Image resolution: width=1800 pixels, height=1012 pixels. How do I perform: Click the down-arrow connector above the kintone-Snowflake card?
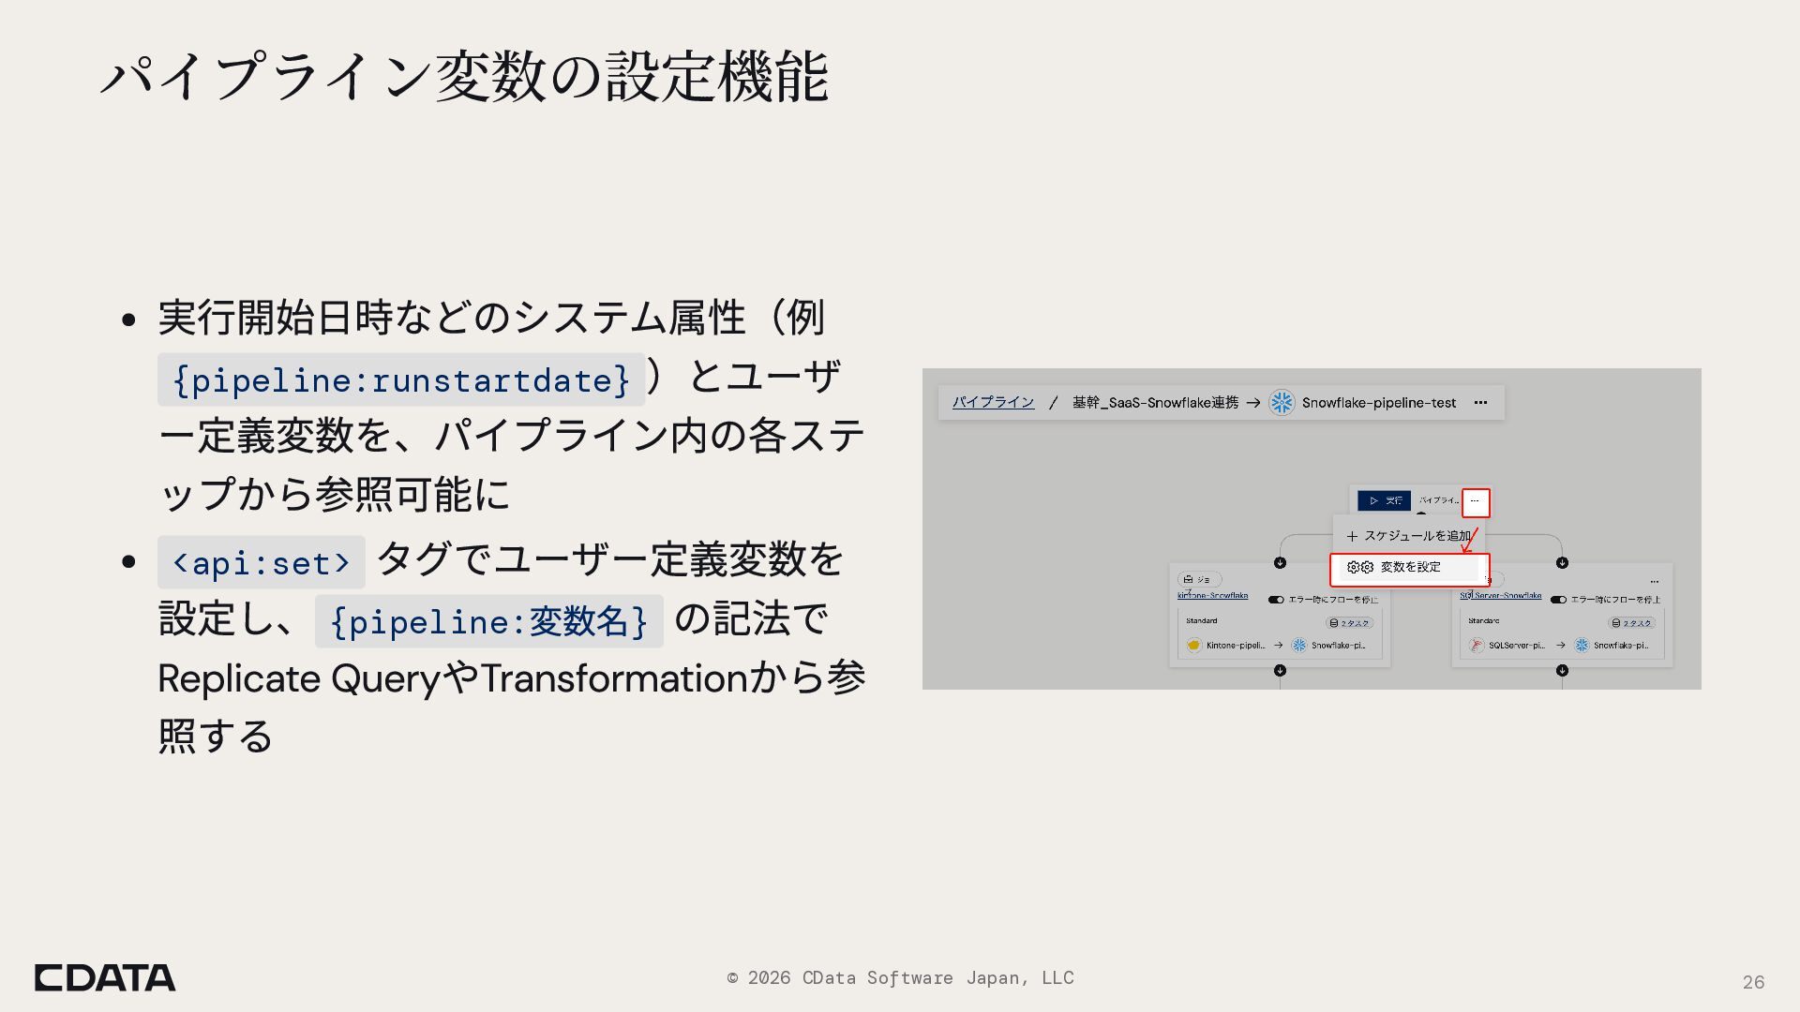[x=1280, y=562]
